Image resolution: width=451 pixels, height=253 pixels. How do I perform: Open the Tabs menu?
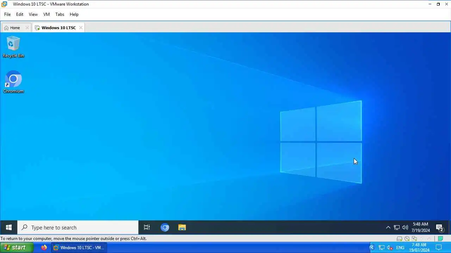(60, 14)
